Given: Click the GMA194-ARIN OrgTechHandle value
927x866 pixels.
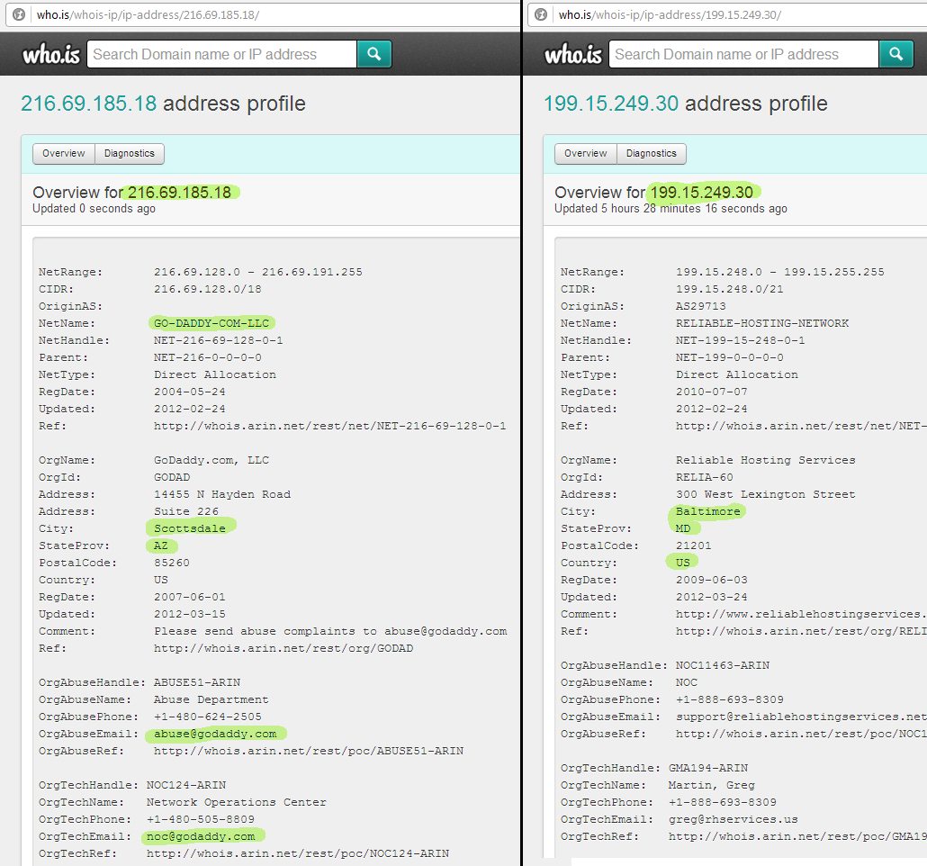Looking at the screenshot, I should pyautogui.click(x=707, y=768).
